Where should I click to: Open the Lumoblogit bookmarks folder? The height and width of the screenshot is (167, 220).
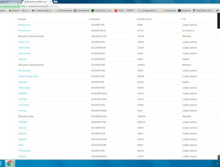point(169,11)
